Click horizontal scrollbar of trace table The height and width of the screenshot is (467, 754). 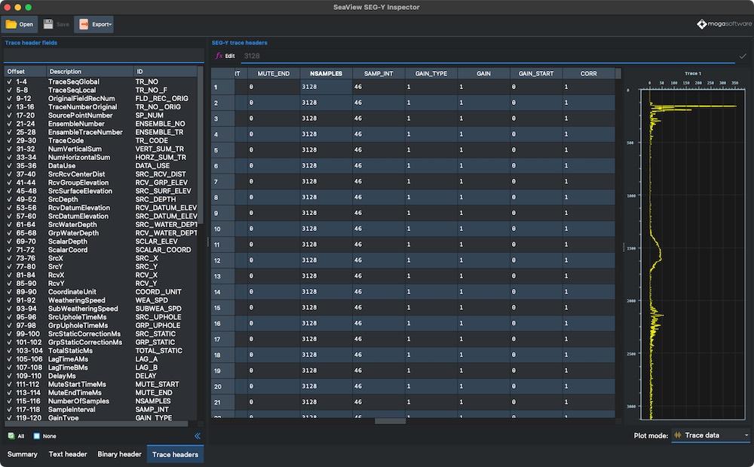[390, 421]
